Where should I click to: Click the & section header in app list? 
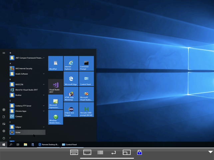(x=10, y=53)
